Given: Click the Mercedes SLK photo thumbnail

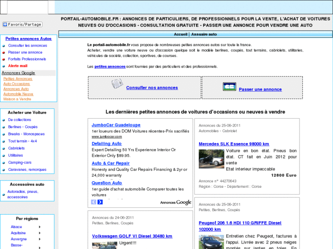Looking at the screenshot, I should pos(211,159).
